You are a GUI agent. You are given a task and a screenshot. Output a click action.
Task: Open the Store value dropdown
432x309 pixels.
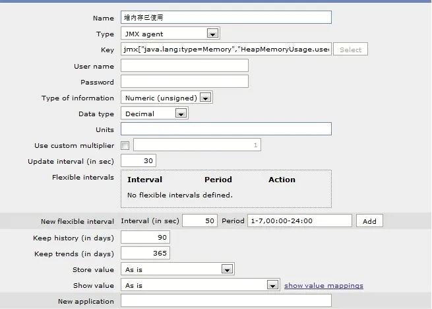click(177, 269)
